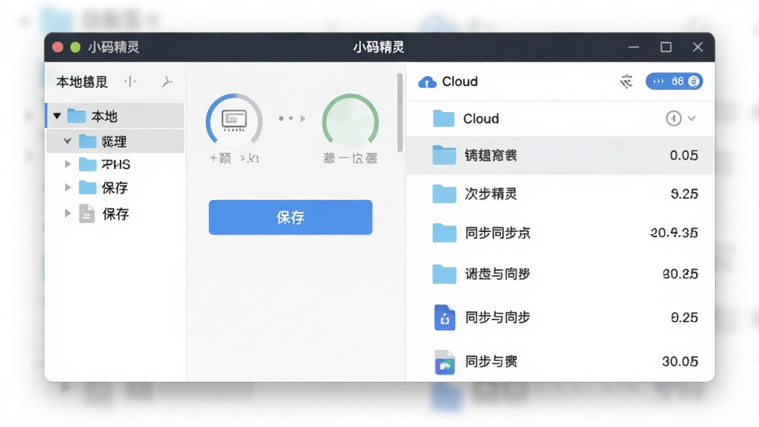The height and width of the screenshot is (427, 759).
Task: Click the blue Cloud upload icon in the header
Action: [427, 82]
